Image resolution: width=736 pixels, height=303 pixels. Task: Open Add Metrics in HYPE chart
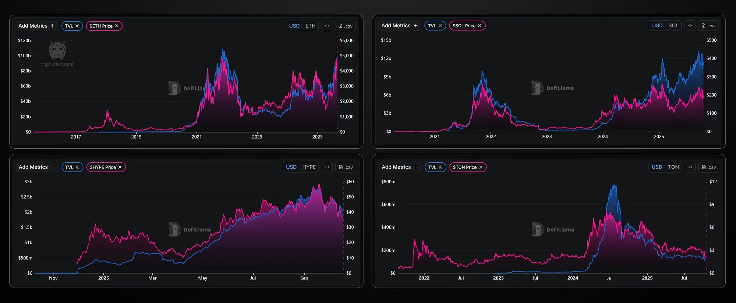click(37, 167)
